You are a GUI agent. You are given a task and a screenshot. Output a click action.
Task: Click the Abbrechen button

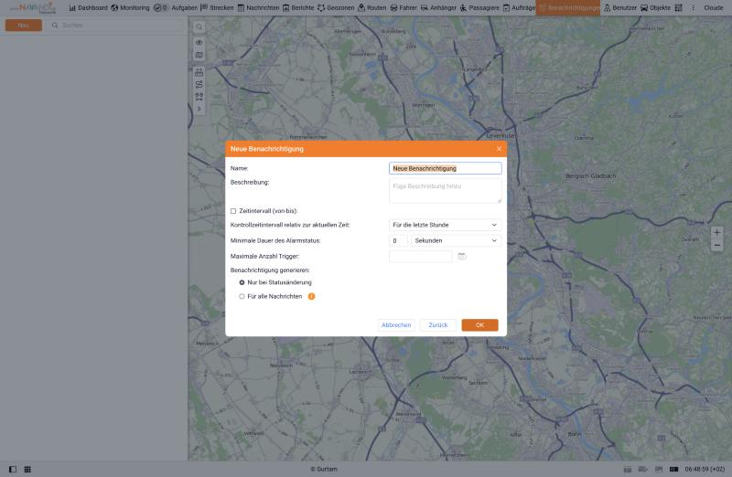(x=396, y=325)
